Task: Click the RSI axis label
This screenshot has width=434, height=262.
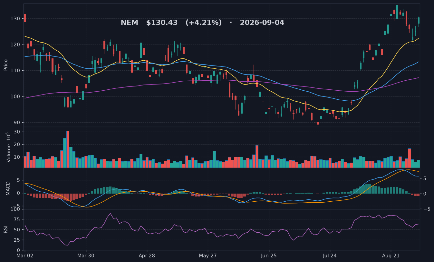Action: (6, 229)
